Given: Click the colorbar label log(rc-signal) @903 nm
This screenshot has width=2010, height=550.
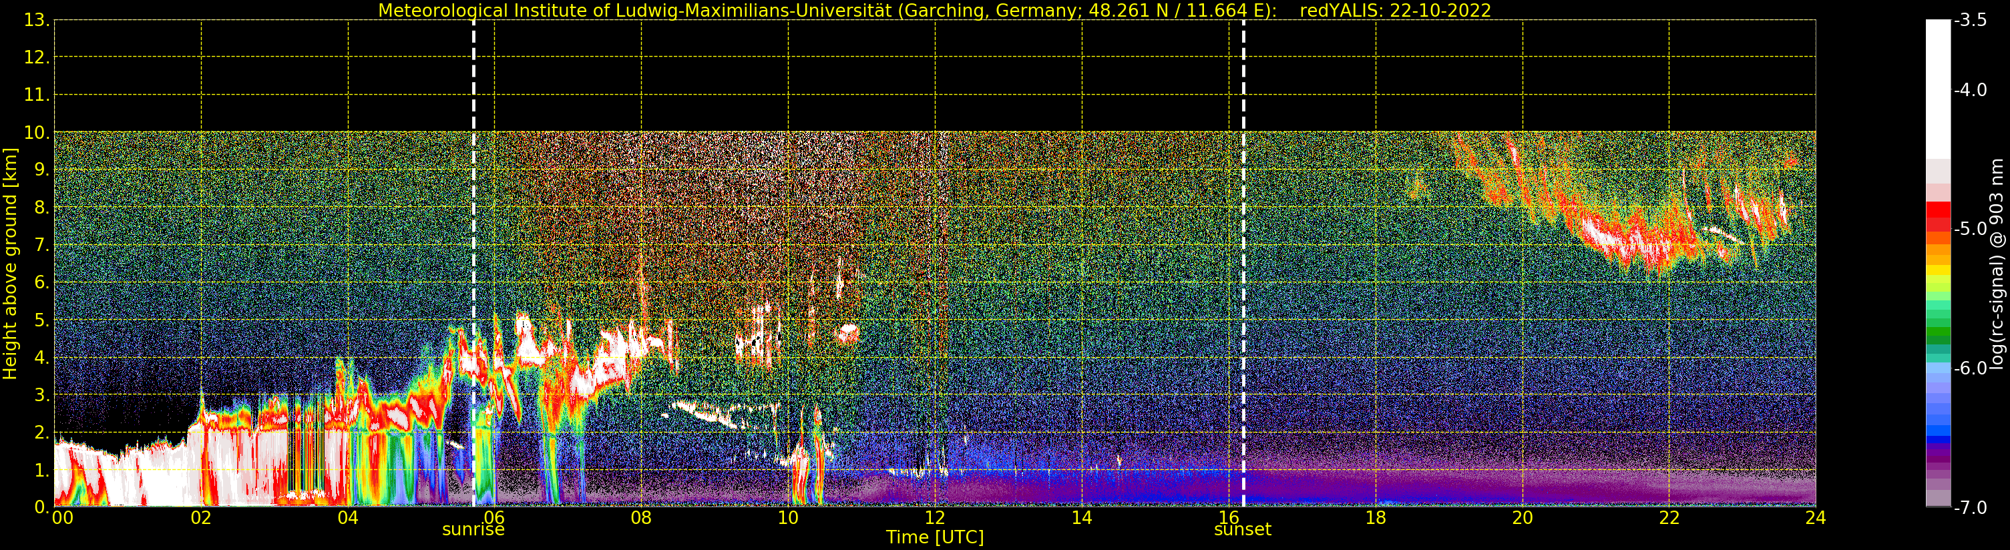Looking at the screenshot, I should (1997, 264).
